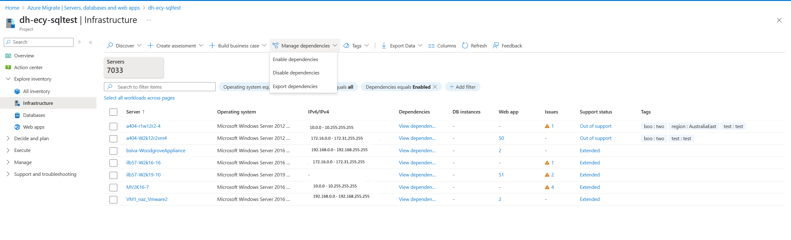Click warning icon in a404-r1w12r2-4 row
The width and height of the screenshot is (791, 240).
pyautogui.click(x=547, y=126)
